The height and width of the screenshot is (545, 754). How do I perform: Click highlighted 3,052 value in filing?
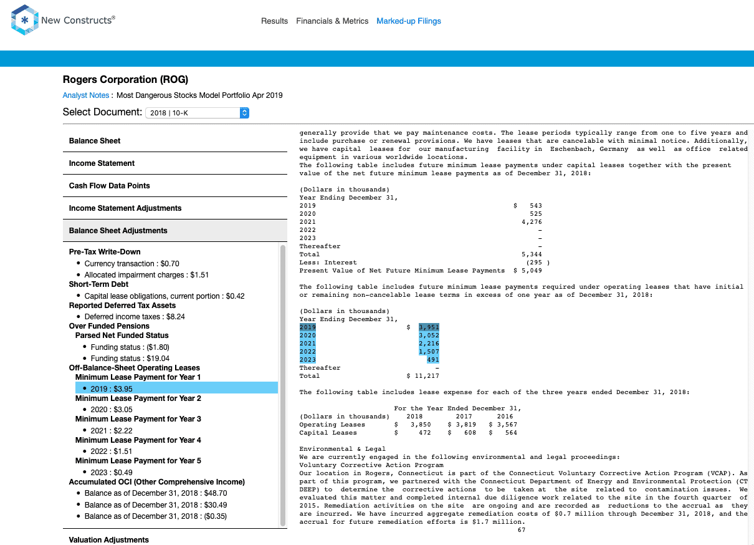[429, 335]
